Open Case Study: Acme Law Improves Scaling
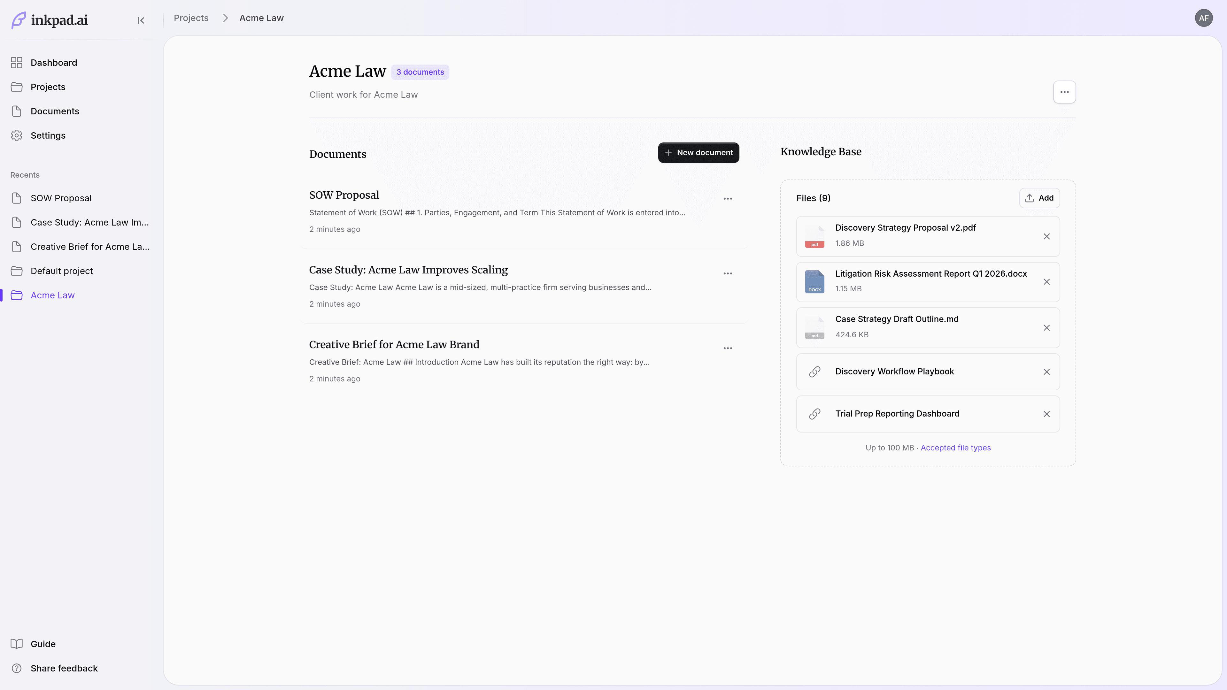Screen dimensions: 1227x690 point(408,270)
